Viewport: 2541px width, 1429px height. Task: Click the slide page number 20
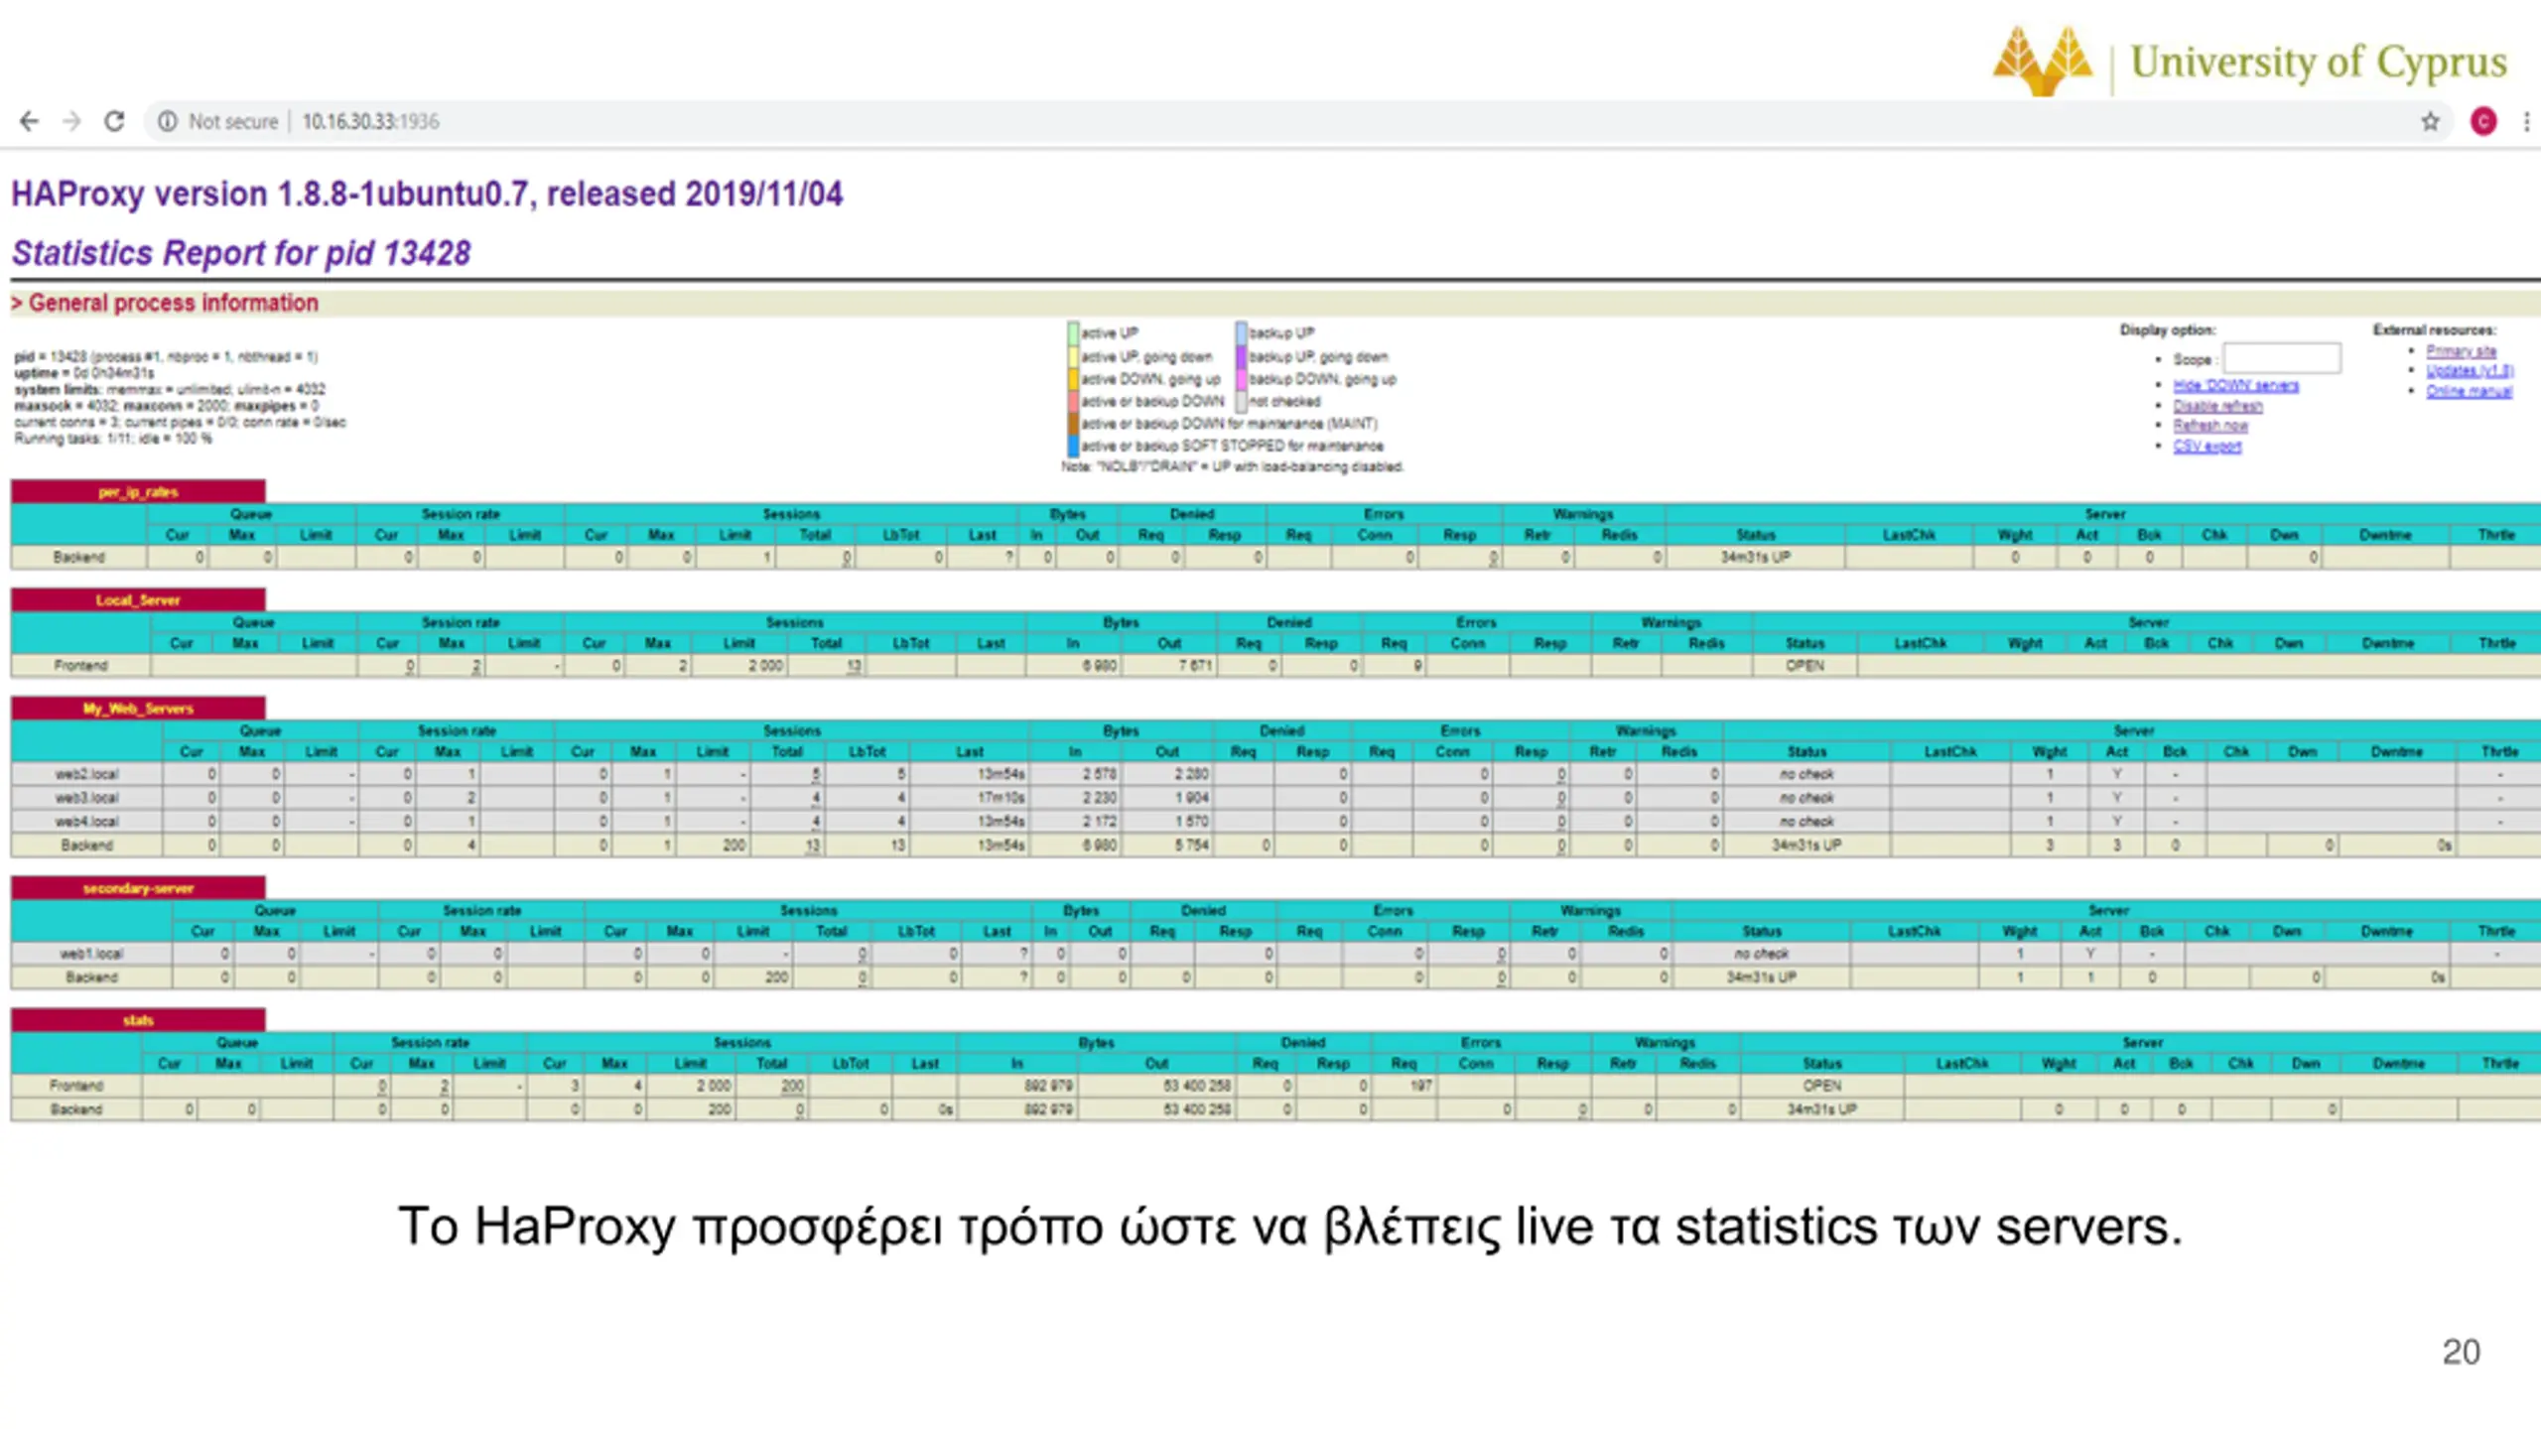click(2461, 1352)
